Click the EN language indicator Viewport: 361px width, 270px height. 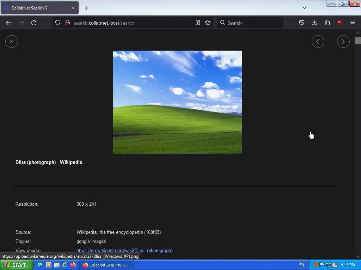pos(302,265)
